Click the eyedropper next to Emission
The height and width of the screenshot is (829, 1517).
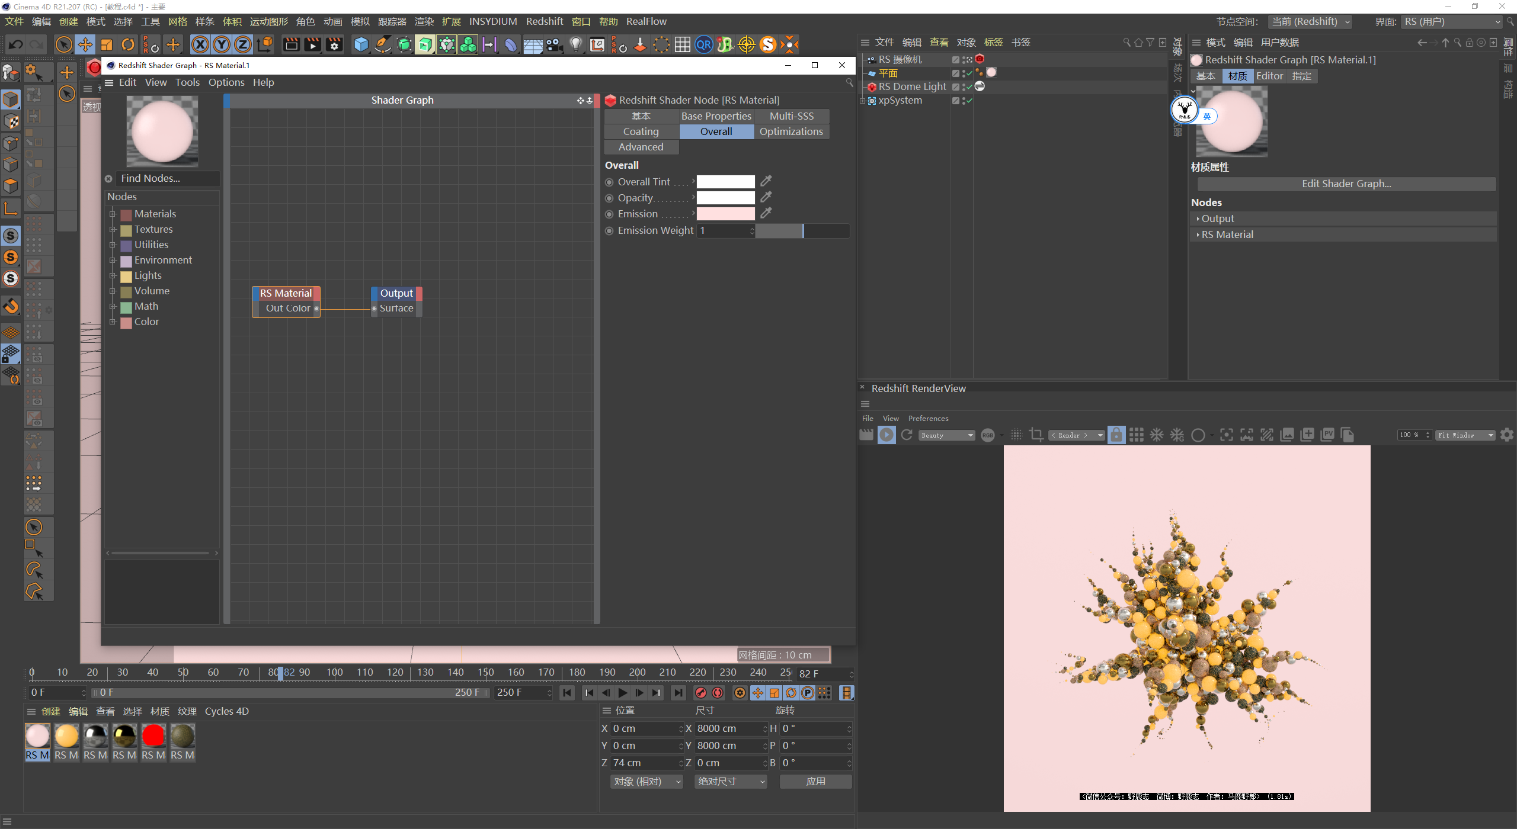click(x=766, y=213)
